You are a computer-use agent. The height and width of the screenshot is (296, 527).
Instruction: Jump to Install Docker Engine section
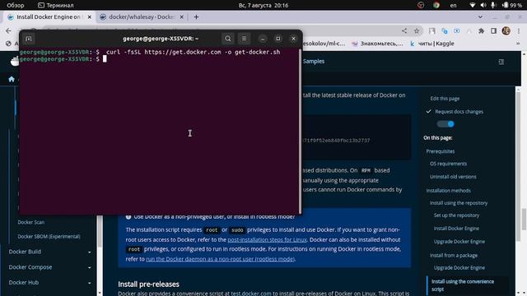point(456,229)
